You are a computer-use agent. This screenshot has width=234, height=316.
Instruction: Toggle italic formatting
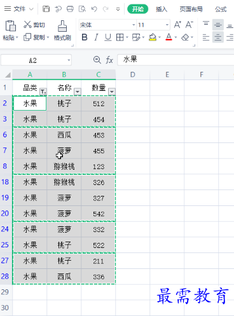[97, 38]
